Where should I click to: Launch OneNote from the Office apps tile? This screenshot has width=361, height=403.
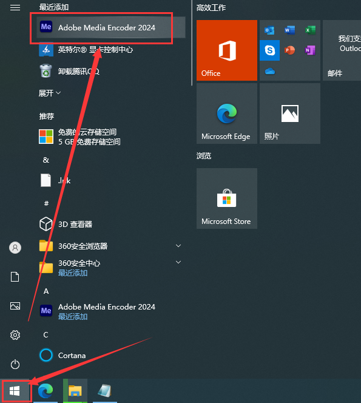point(310,50)
